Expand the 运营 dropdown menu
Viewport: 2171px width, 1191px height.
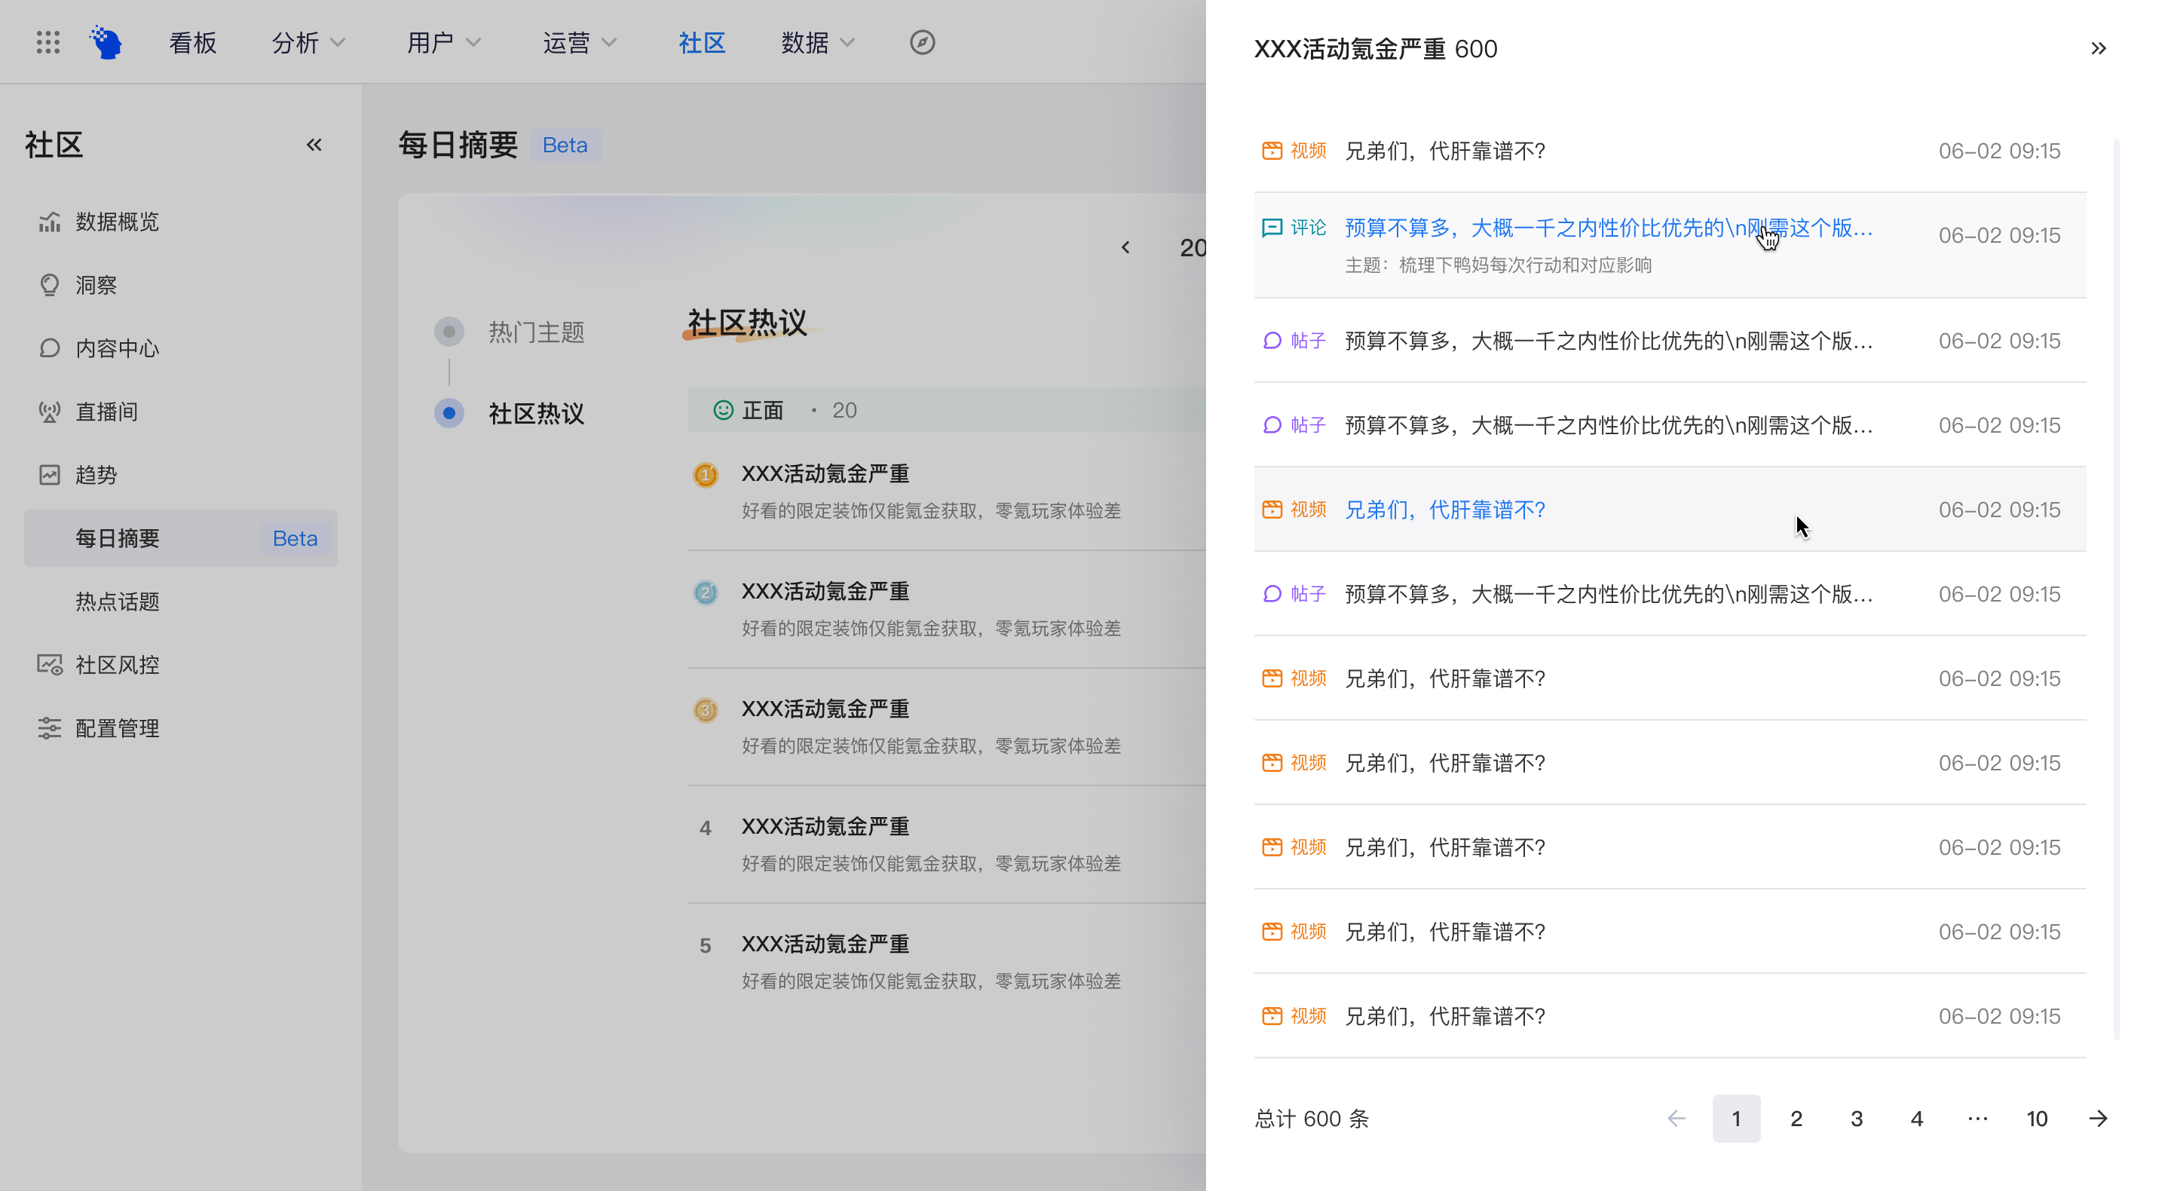(580, 42)
